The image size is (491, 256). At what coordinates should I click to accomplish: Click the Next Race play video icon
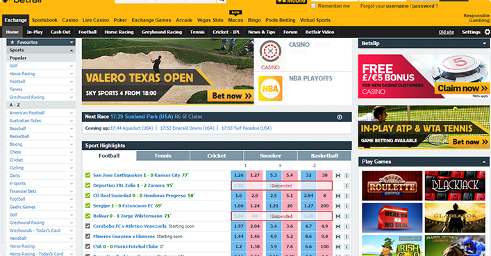tap(340, 117)
